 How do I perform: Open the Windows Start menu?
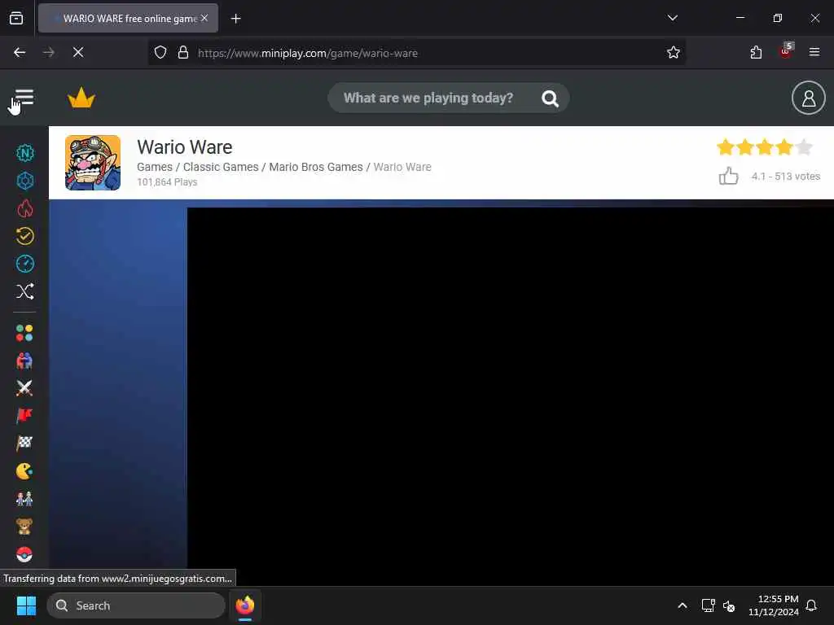pos(26,605)
